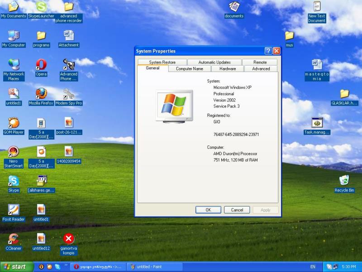Open the GOM Player shortcut
Viewport: 362px width, 272px height.
14,123
